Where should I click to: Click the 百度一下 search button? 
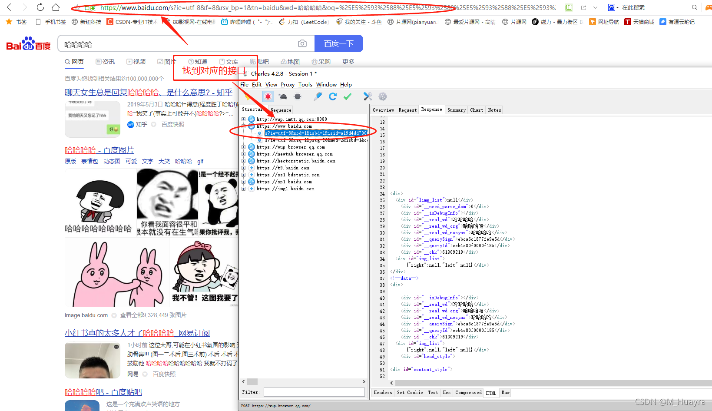pyautogui.click(x=339, y=43)
